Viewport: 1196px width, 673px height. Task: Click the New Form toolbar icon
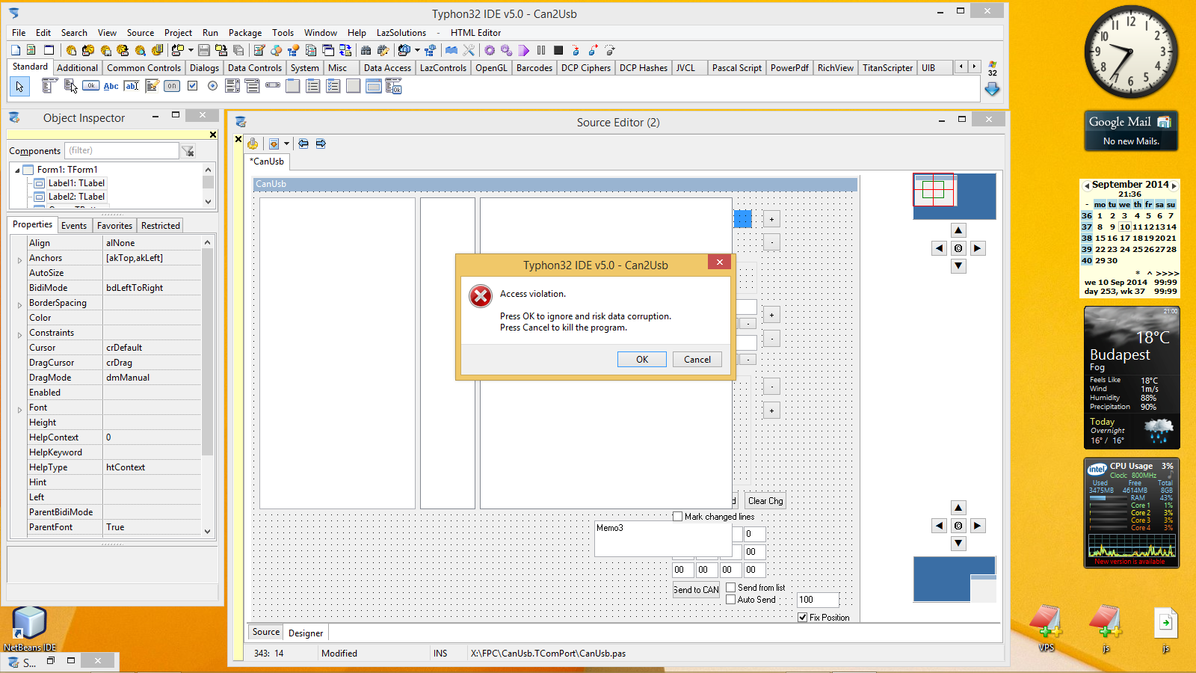(x=49, y=50)
